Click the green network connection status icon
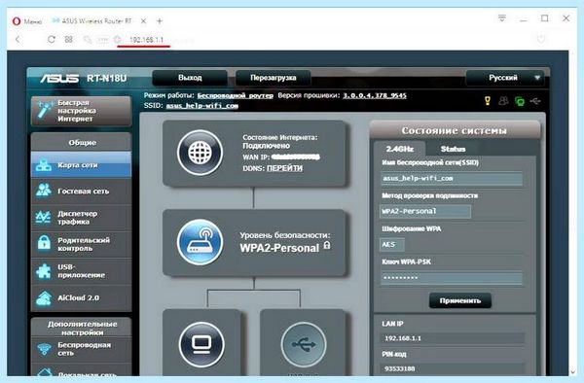Screen dimensions: 584x383 pyautogui.click(x=519, y=101)
